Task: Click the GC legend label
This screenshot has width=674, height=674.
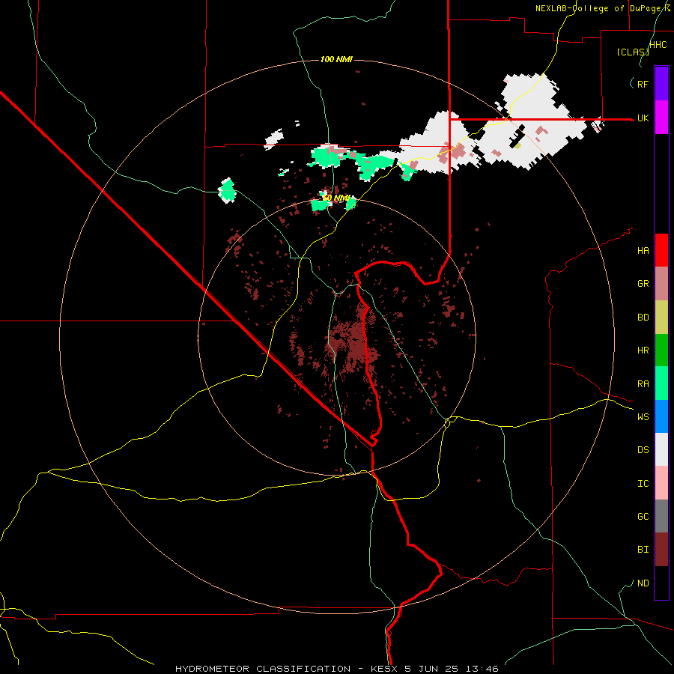Action: [643, 517]
